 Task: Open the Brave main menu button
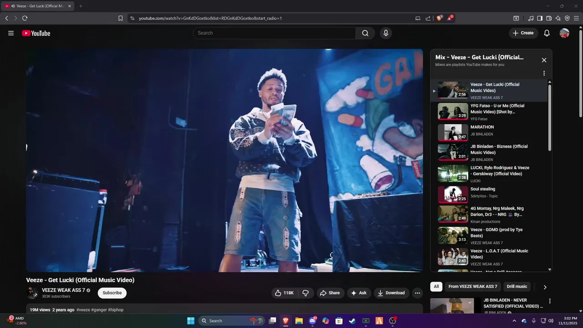[x=577, y=18]
